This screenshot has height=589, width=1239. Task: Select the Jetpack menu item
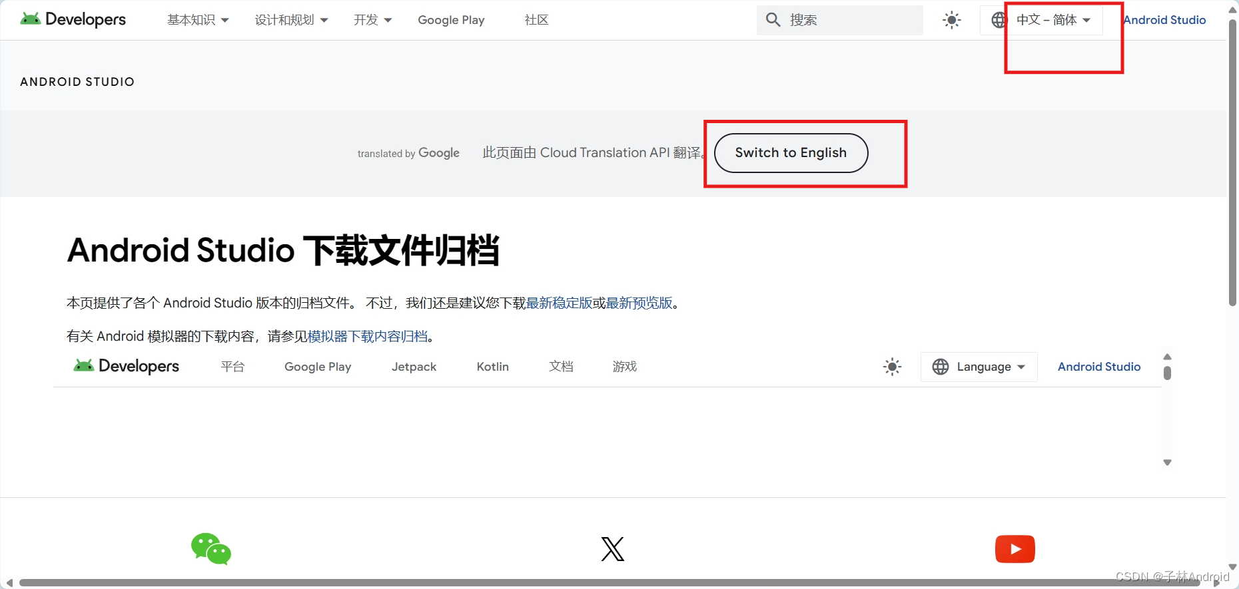coord(414,367)
